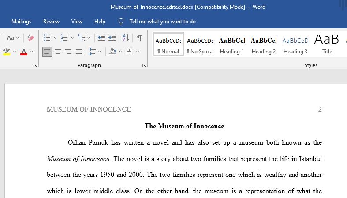The image size is (347, 198).
Task: Toggle show paragraph marks
Action: tap(139, 38)
